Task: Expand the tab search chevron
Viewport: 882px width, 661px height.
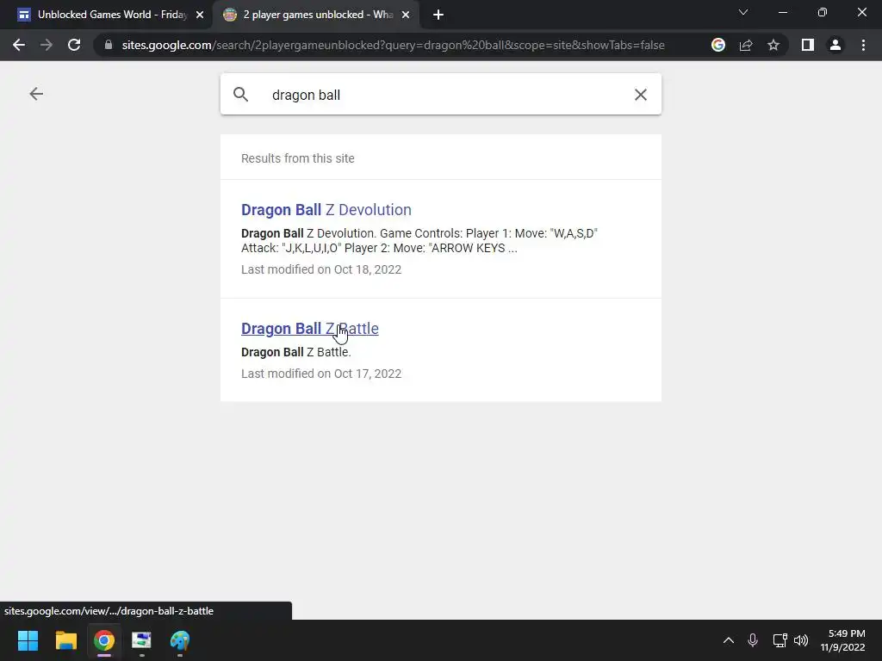Action: (743, 12)
